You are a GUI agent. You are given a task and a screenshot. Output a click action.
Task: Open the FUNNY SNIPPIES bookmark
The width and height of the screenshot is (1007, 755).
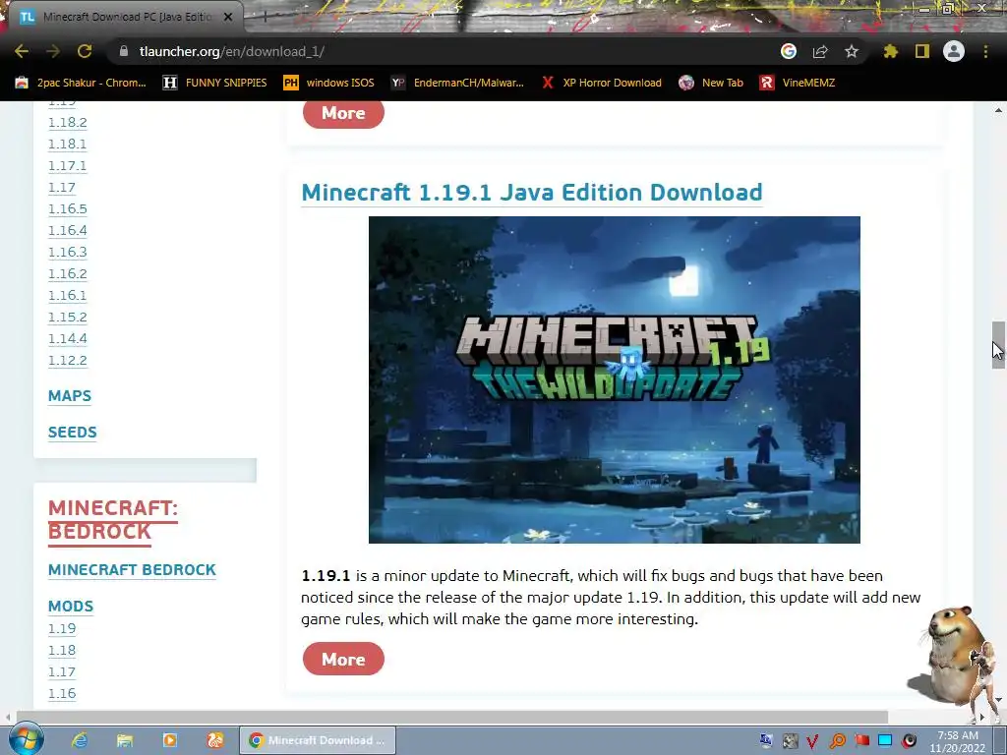(x=215, y=83)
